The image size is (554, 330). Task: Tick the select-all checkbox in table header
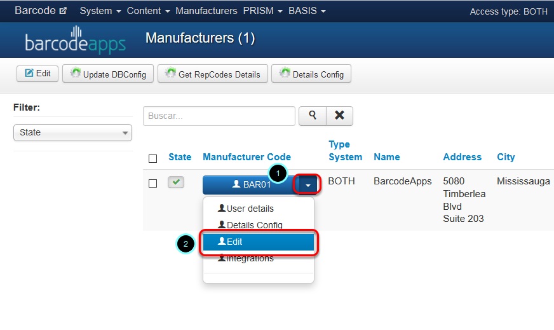coord(152,158)
